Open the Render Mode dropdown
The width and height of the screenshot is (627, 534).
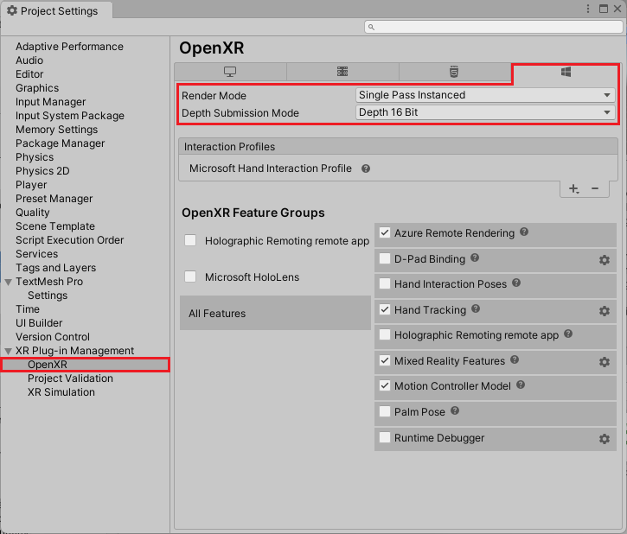pyautogui.click(x=485, y=95)
